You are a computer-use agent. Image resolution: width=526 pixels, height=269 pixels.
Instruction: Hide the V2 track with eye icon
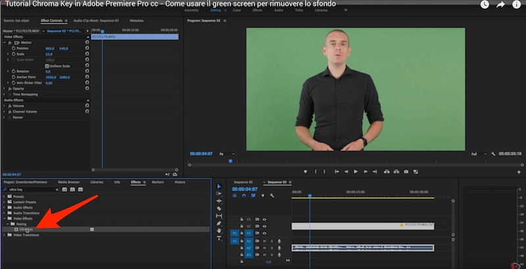[264, 226]
